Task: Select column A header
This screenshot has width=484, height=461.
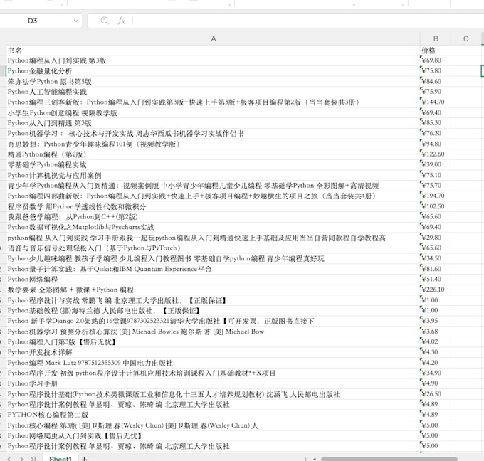Action: 214,38
